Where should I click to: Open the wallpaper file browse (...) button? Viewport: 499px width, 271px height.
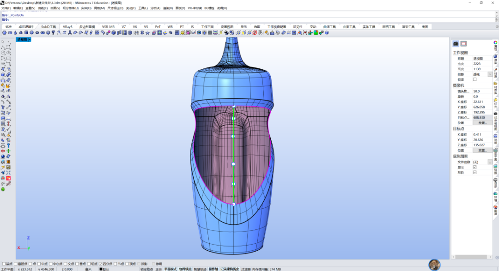click(x=490, y=162)
